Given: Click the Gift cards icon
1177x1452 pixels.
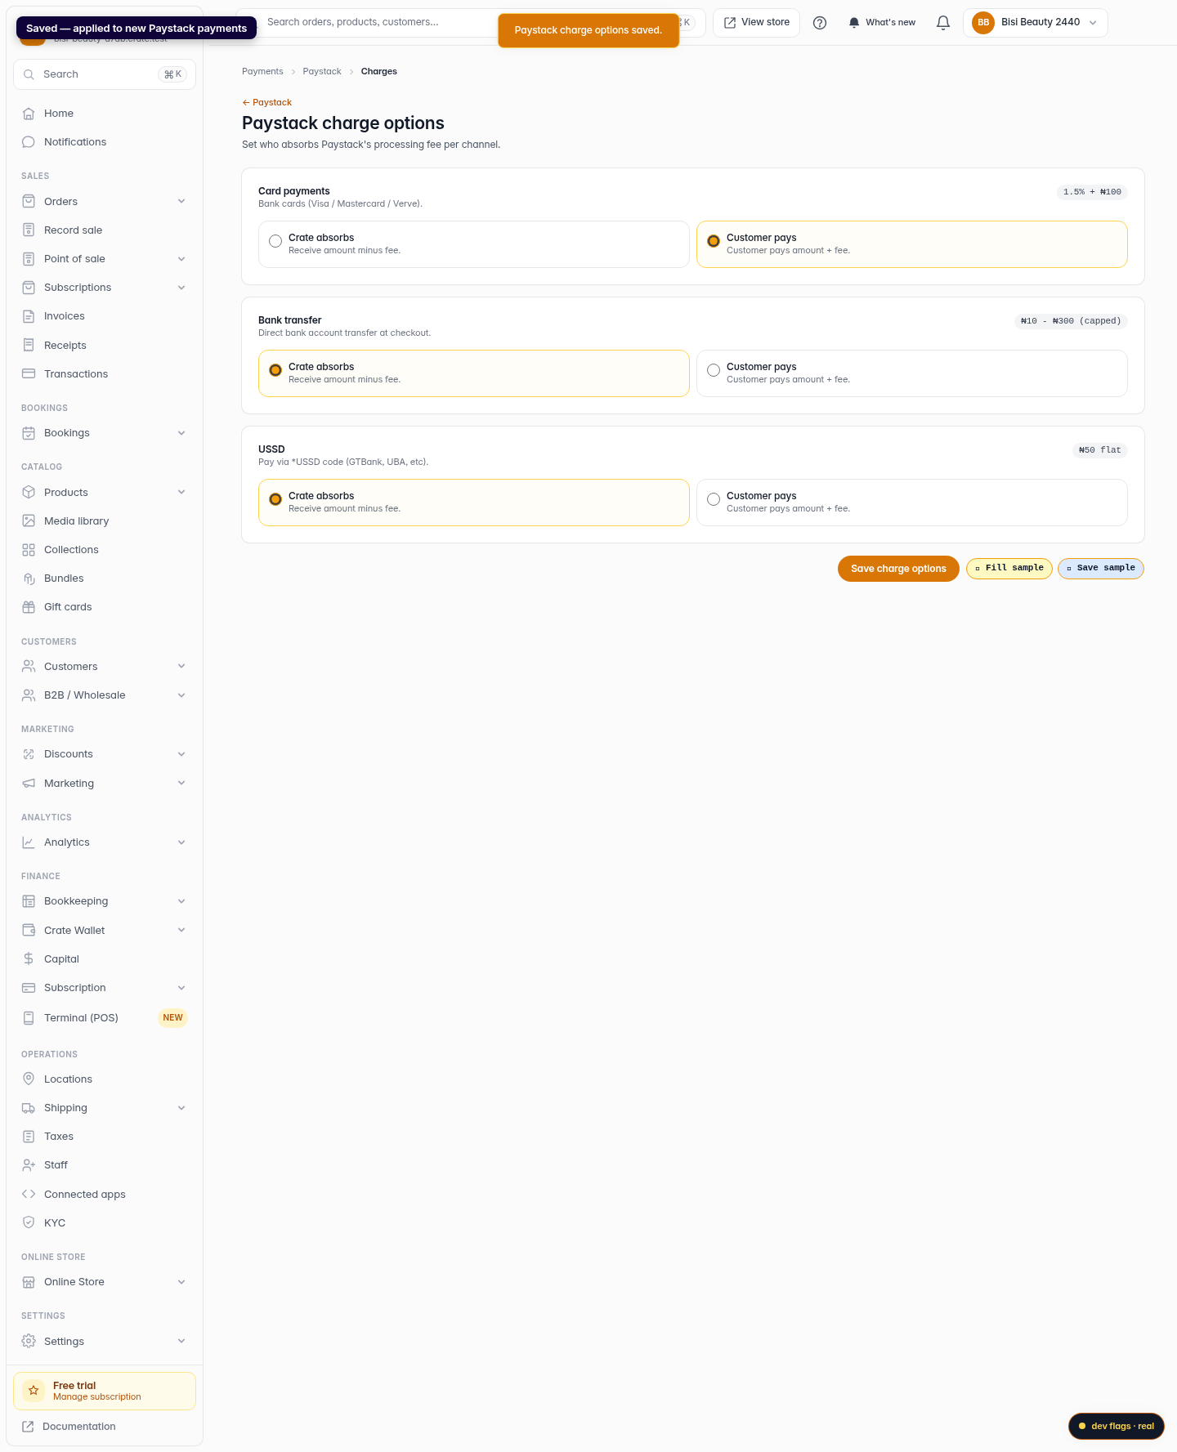Looking at the screenshot, I should [x=29, y=607].
